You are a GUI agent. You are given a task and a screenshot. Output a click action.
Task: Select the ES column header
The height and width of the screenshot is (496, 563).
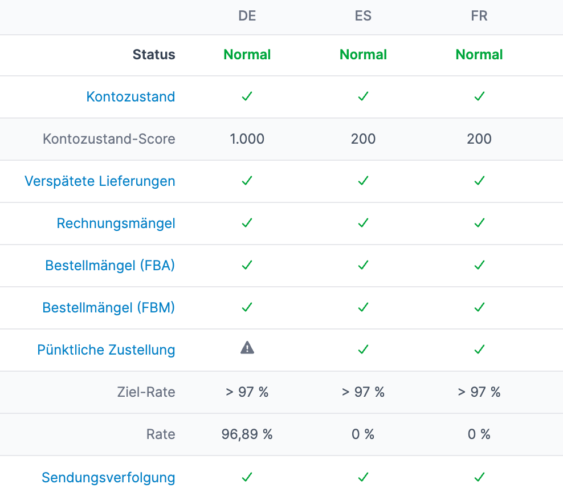coord(363,16)
